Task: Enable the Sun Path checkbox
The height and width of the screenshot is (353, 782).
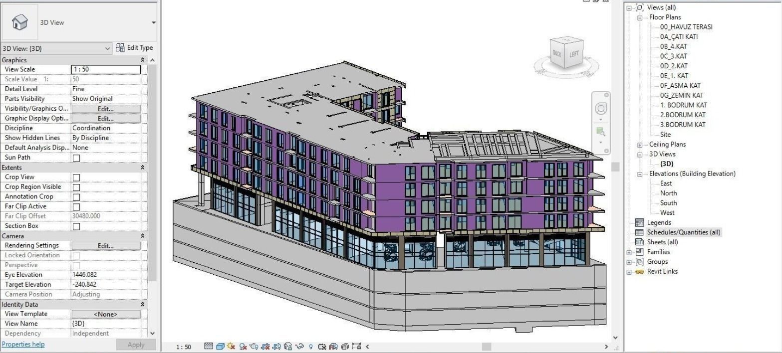Action: pyautogui.click(x=76, y=158)
